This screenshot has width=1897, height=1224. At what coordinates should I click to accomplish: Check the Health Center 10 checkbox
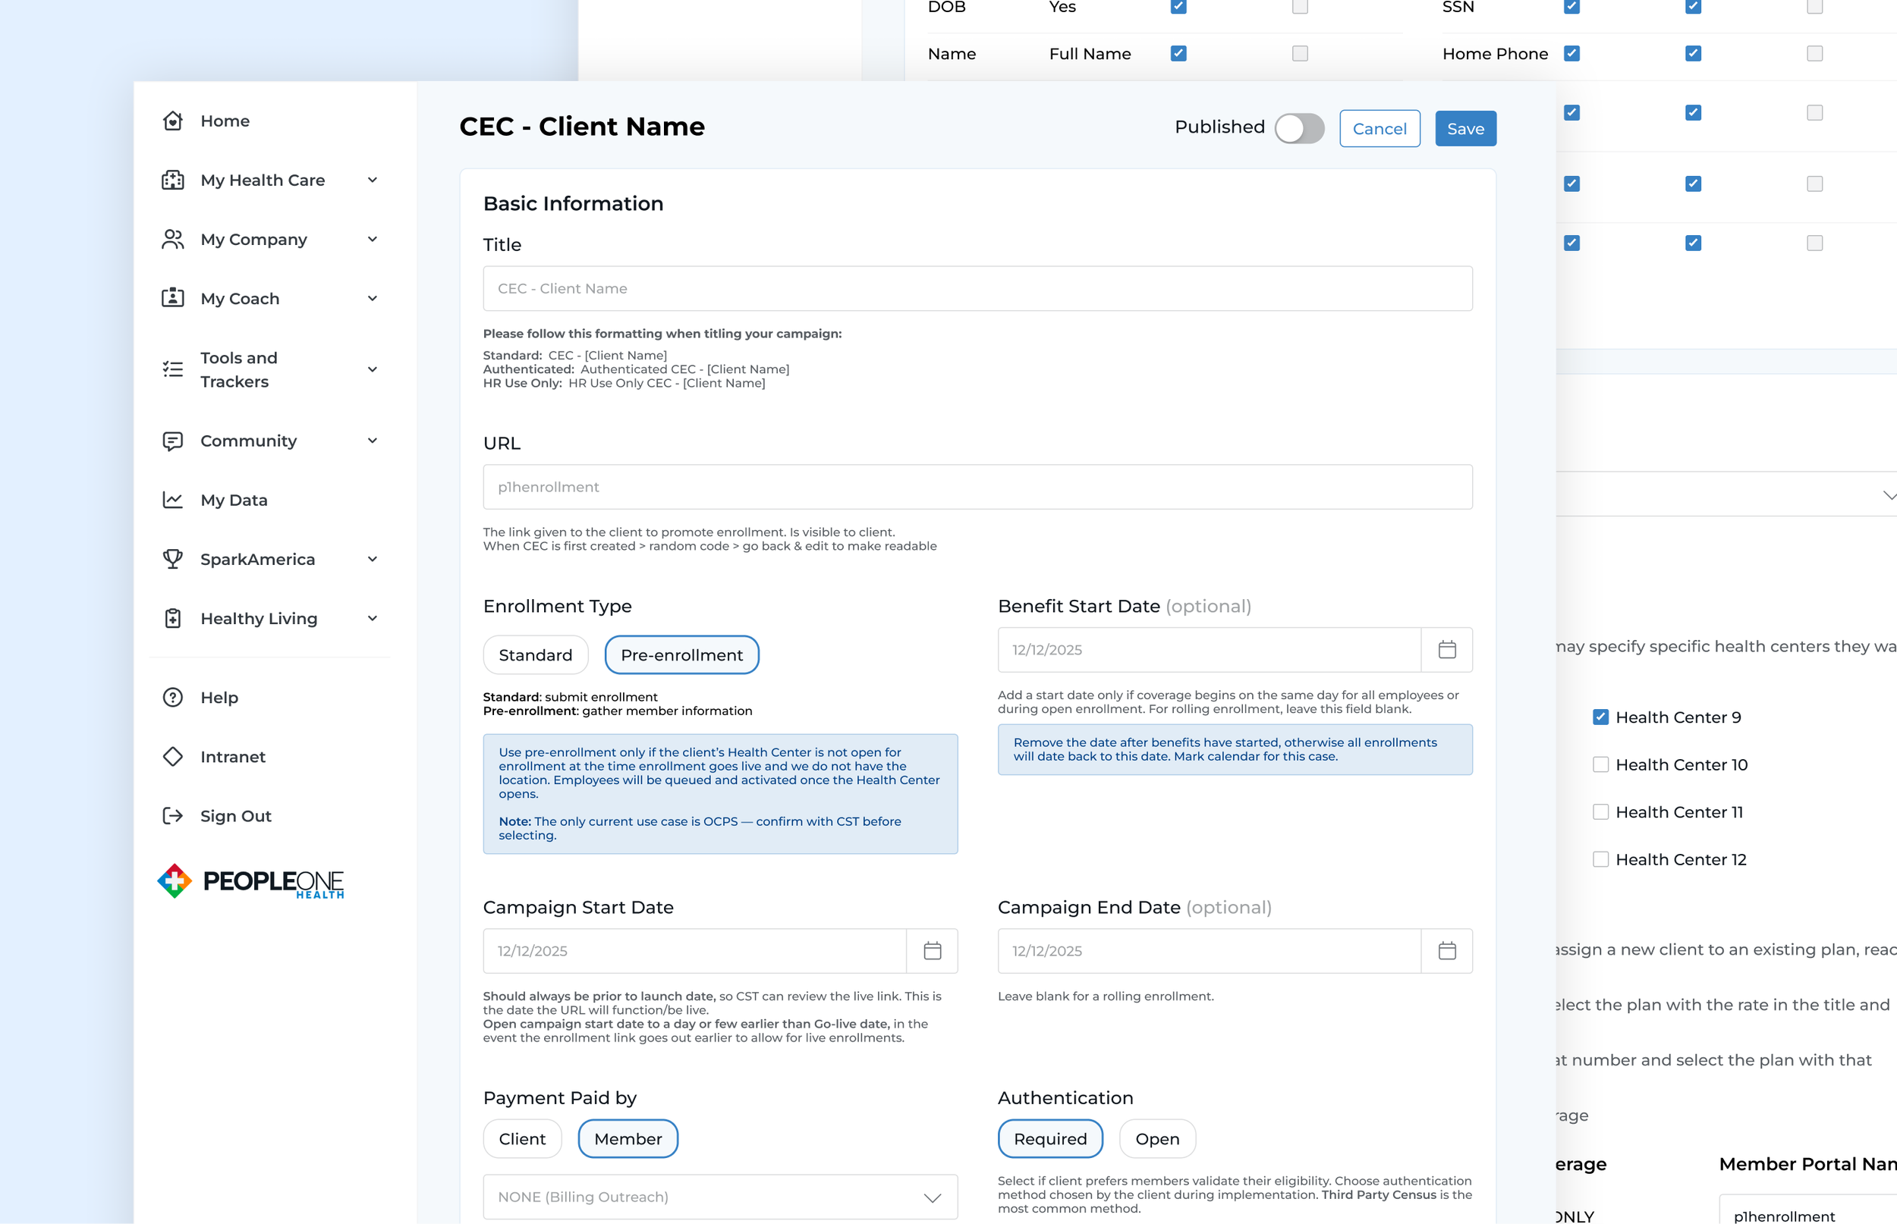pyautogui.click(x=1600, y=764)
